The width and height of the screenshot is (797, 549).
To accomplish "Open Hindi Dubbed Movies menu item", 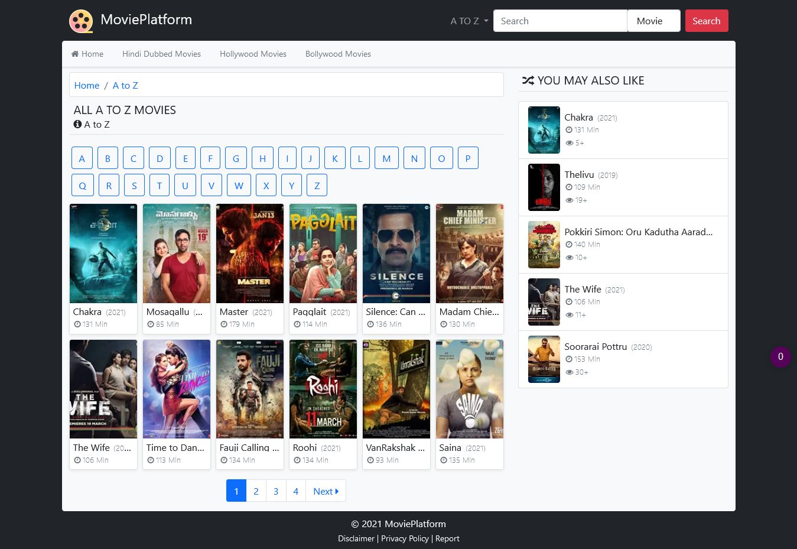I will (x=161, y=54).
